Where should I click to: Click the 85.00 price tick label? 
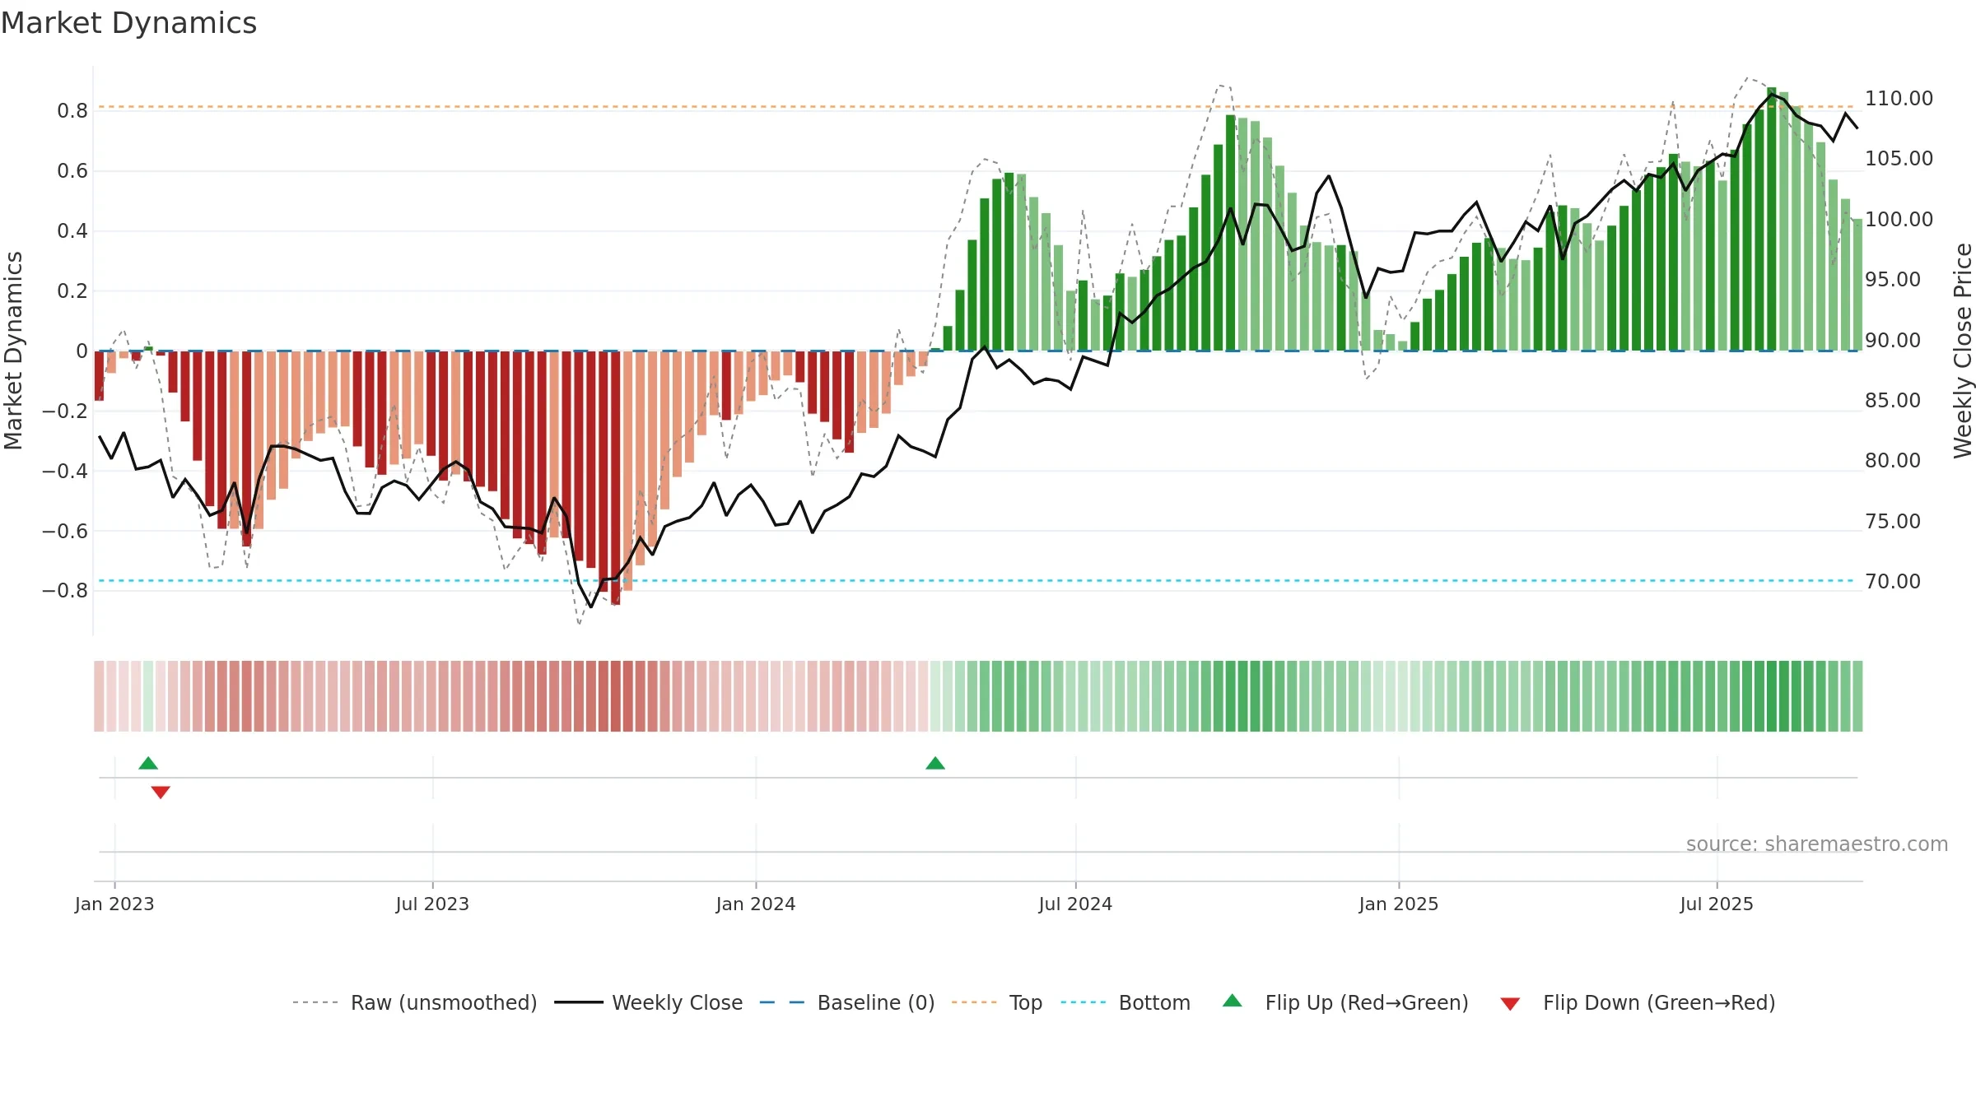pos(1893,400)
